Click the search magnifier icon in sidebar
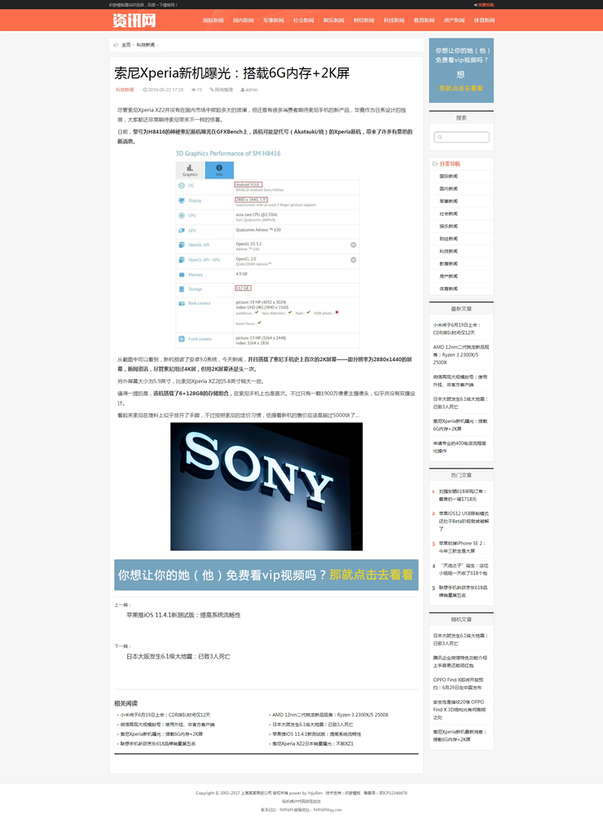The width and height of the screenshot is (603, 819). point(439,137)
